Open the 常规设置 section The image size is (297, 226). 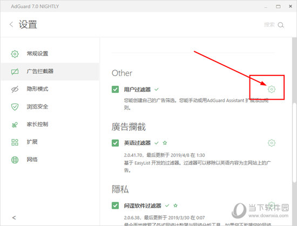point(50,54)
